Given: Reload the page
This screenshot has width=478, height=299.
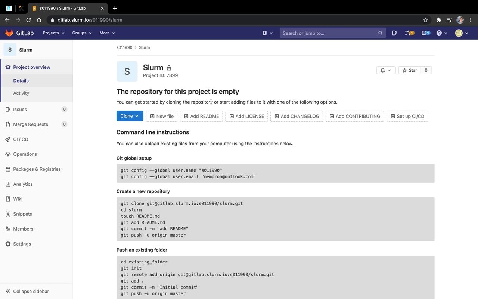Looking at the screenshot, I should [28, 20].
